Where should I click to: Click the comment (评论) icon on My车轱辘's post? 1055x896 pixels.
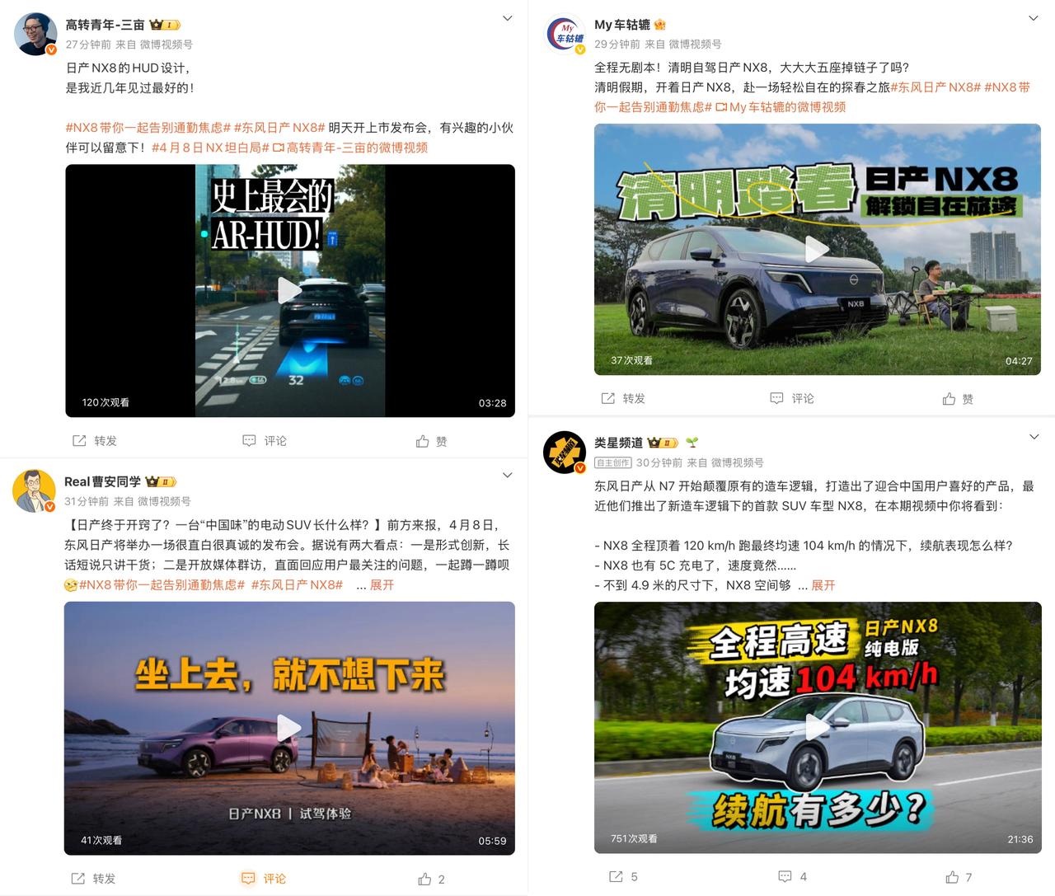coord(776,397)
